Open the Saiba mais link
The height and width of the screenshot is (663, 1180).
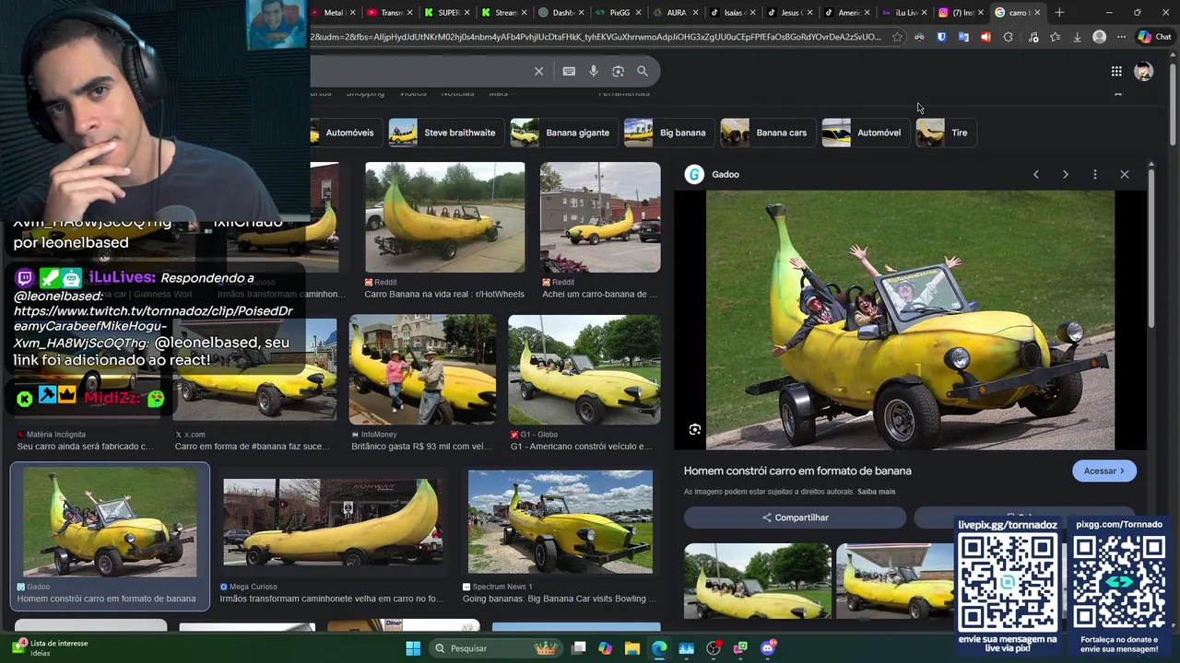point(876,492)
